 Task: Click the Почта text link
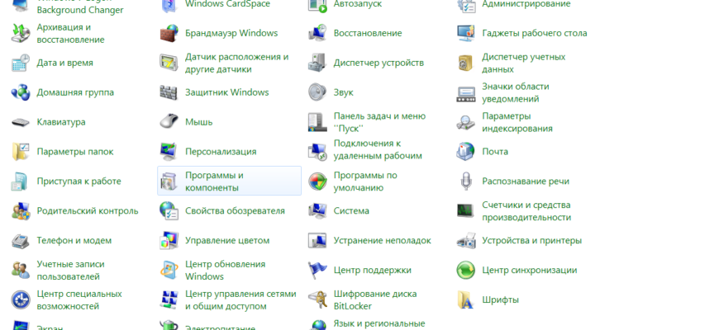click(495, 152)
